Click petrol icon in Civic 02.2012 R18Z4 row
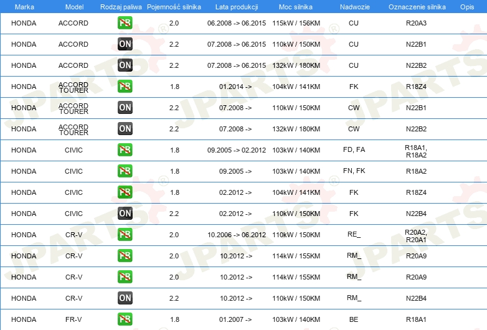The image size is (487, 330). click(x=125, y=192)
